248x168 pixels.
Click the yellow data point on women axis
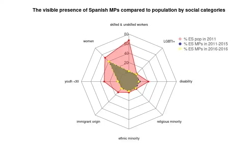tap(109, 61)
